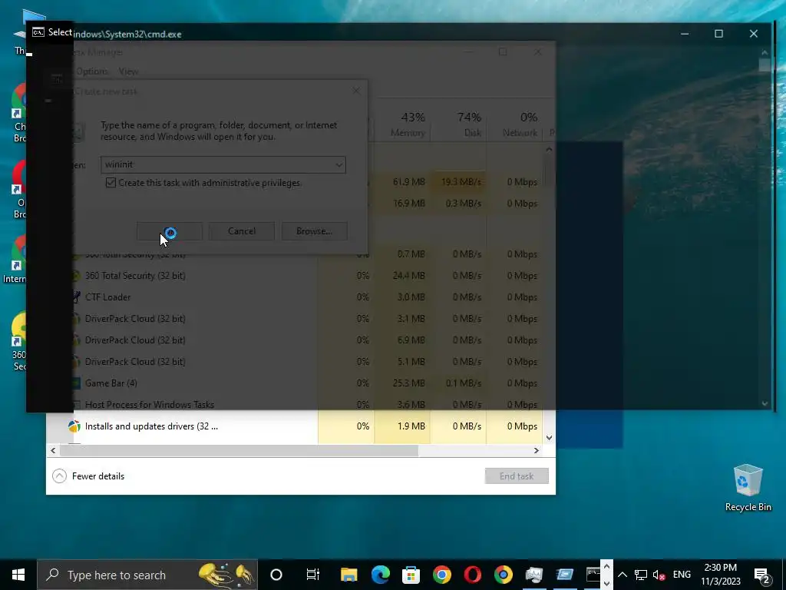This screenshot has height=590, width=786.
Task: Click the cmd.exe vertical scrollbar thumb
Action: tap(765, 65)
